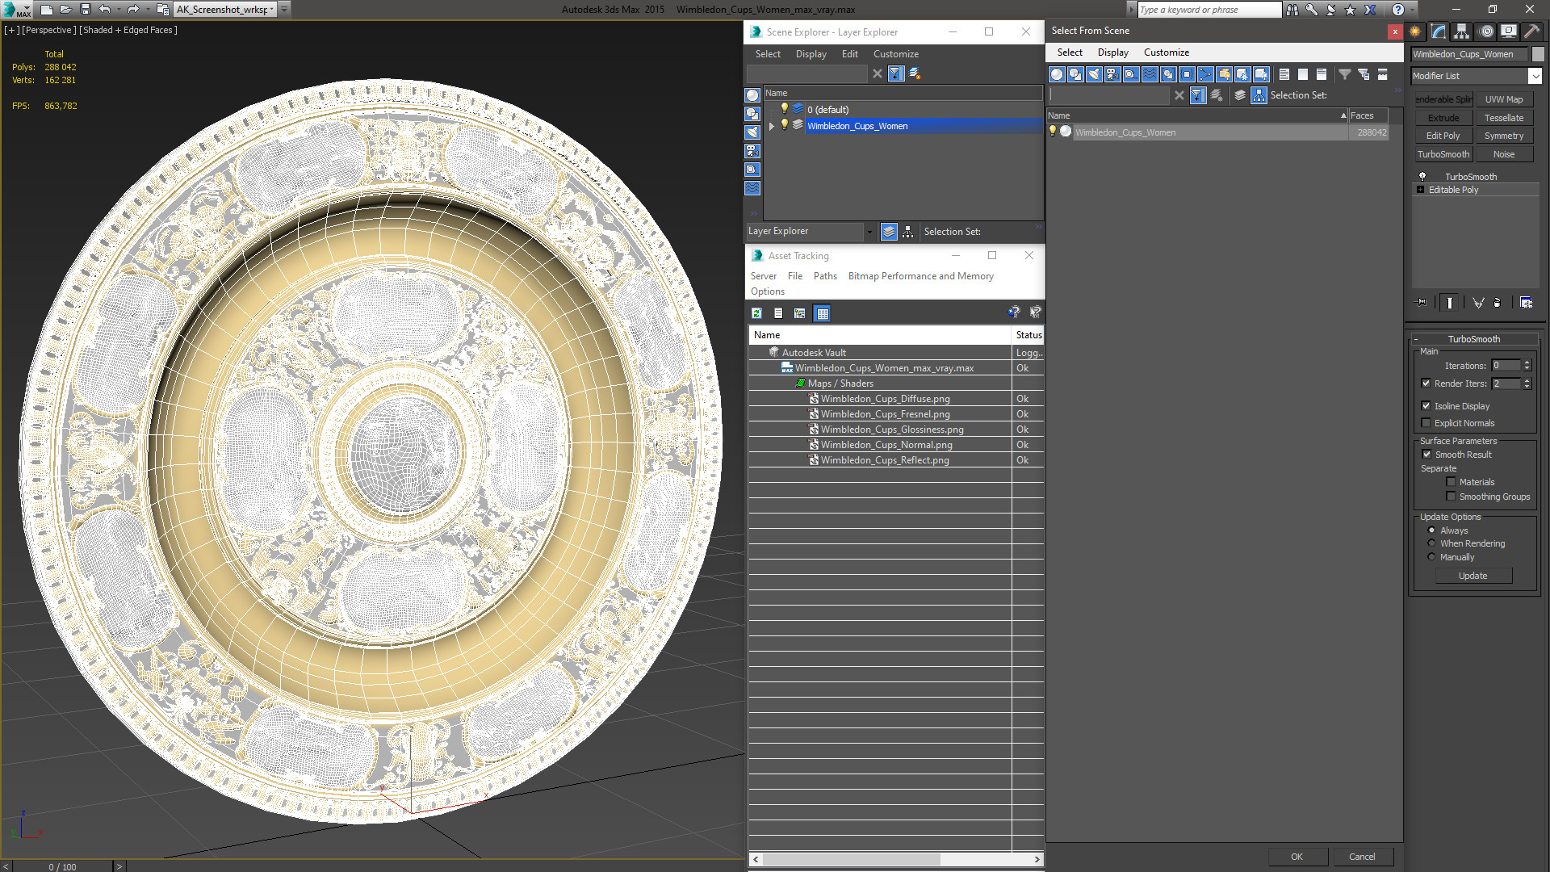Enable Separate by Smoothing Groups checkbox
Viewport: 1550px width, 872px height.
tap(1451, 497)
